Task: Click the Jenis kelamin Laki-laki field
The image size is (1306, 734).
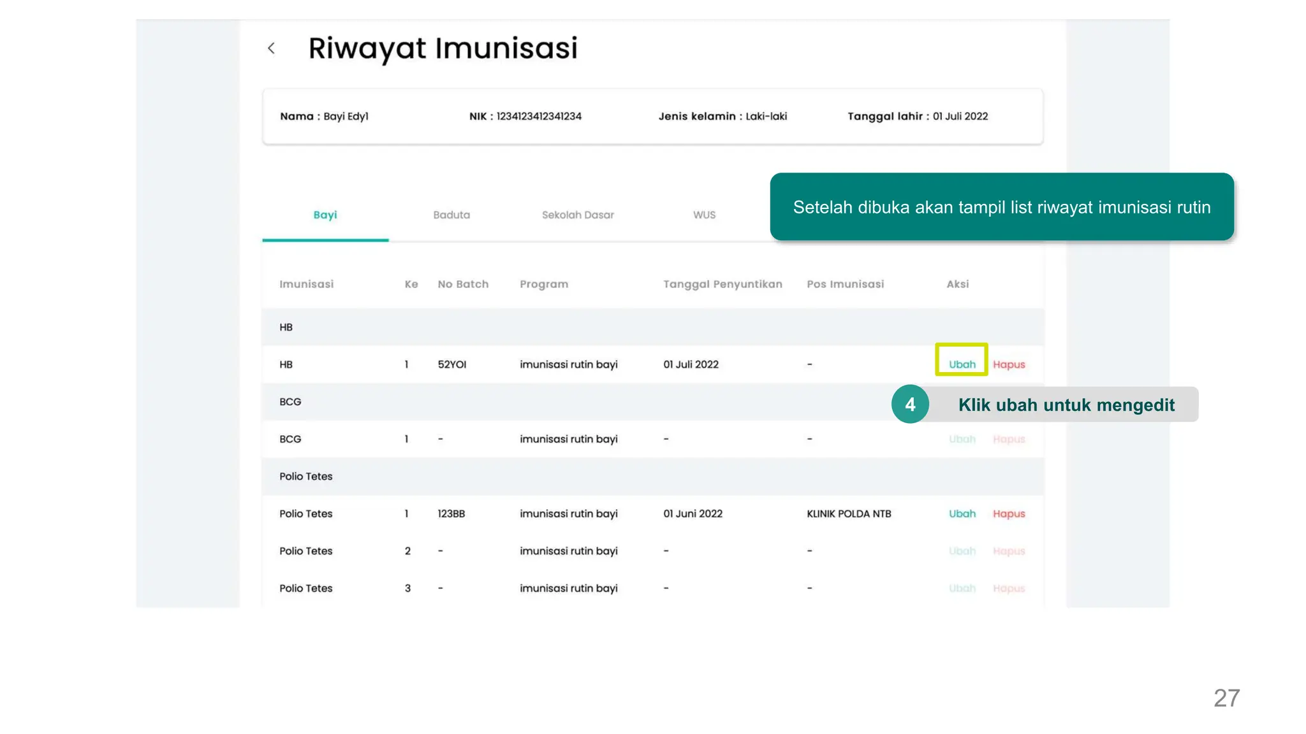Action: coord(723,116)
